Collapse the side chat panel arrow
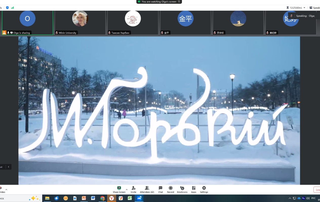The height and width of the screenshot is (202, 320). pos(9,167)
